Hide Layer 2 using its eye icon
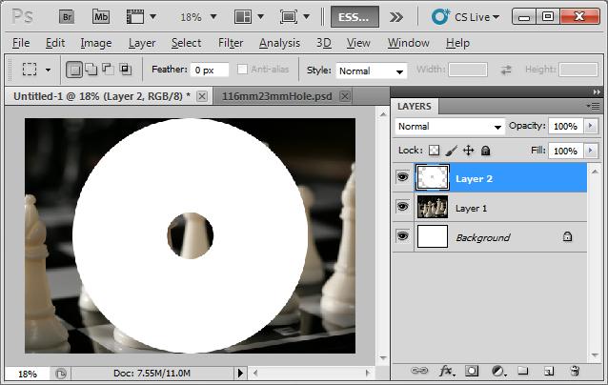The width and height of the screenshot is (608, 385). [x=402, y=177]
